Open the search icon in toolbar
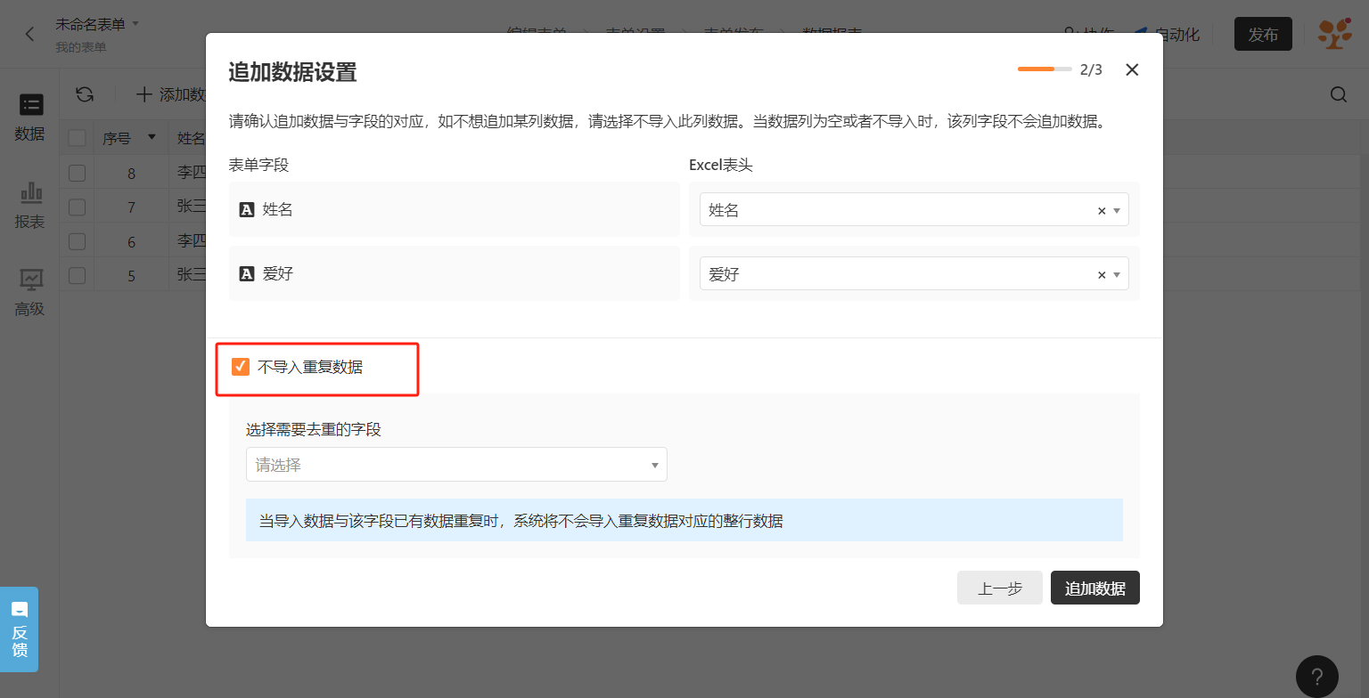The height and width of the screenshot is (698, 1369). pyautogui.click(x=1338, y=94)
